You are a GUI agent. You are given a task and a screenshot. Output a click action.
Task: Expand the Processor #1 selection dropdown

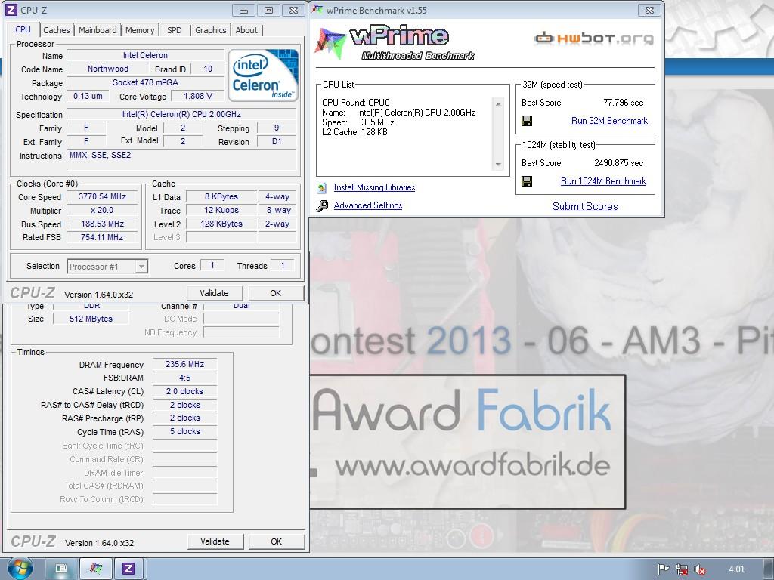(x=141, y=267)
